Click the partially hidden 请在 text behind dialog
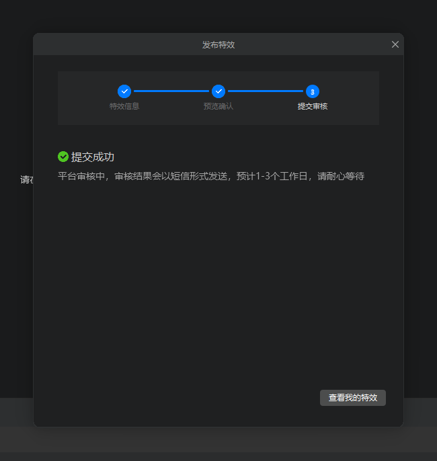 26,179
